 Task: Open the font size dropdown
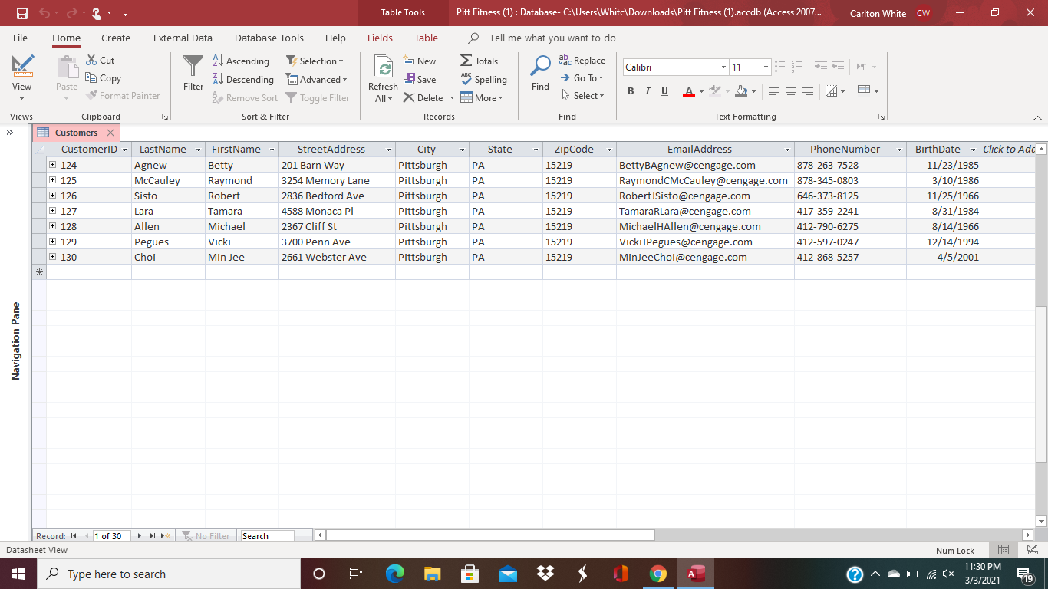tap(765, 67)
